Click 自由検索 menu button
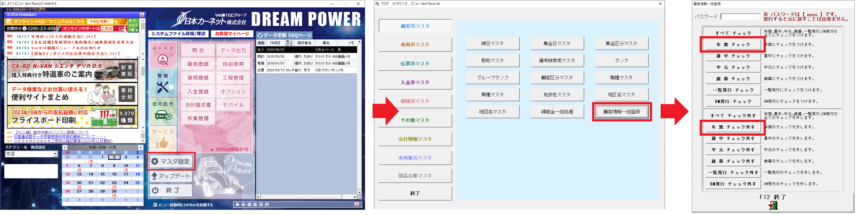This screenshot has width=858, height=215. coord(233,64)
